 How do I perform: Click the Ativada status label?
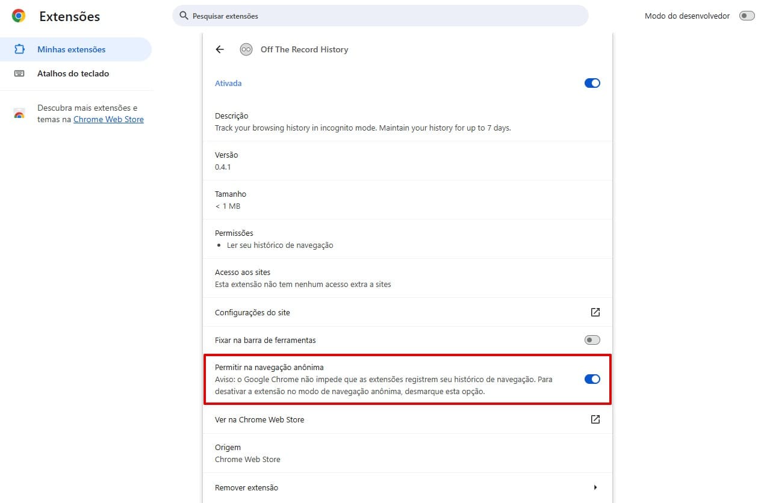coord(228,83)
